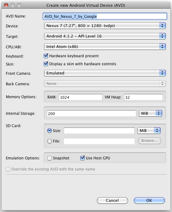Click the SD Card Size input field
172x212 pixels.
pos(99,130)
